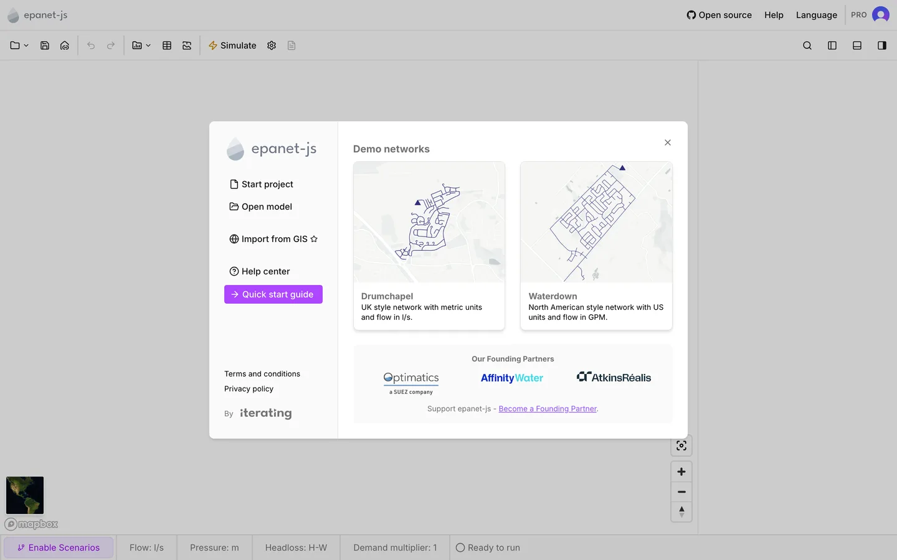Screen dimensions: 897x560
Task: Select Open model in welcome dialog
Action: click(x=261, y=207)
